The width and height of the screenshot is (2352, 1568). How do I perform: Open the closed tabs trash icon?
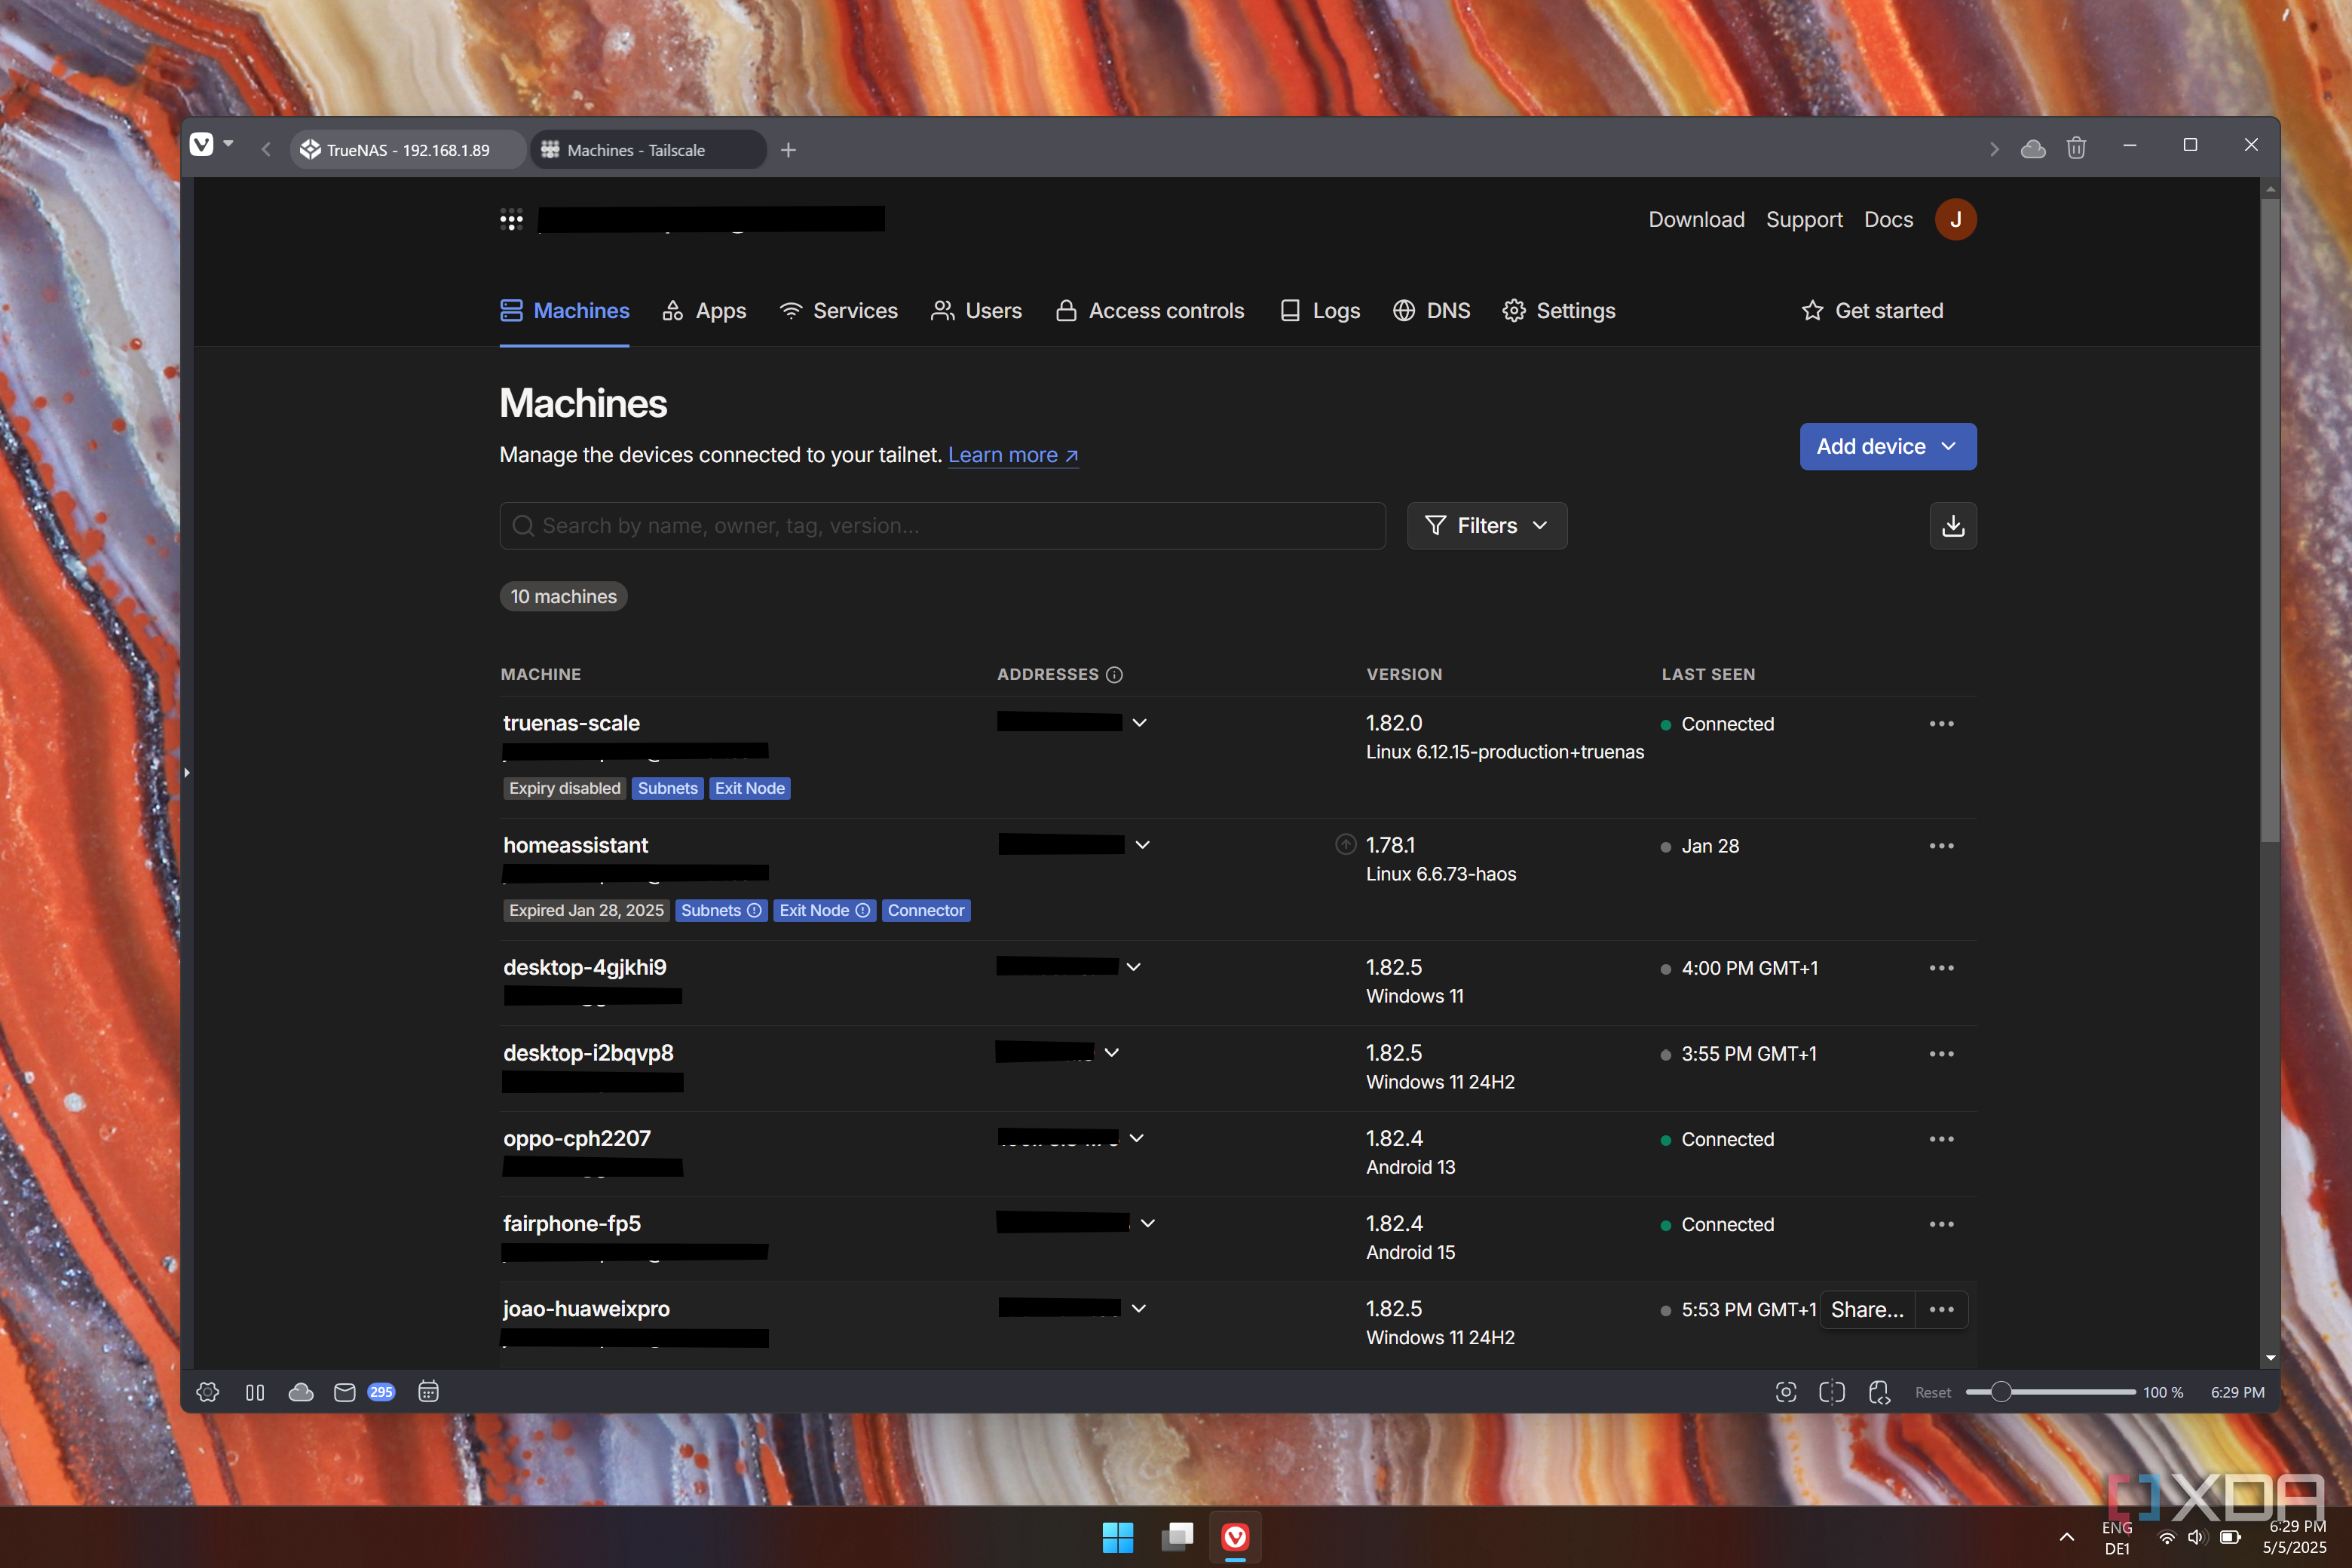(2076, 149)
